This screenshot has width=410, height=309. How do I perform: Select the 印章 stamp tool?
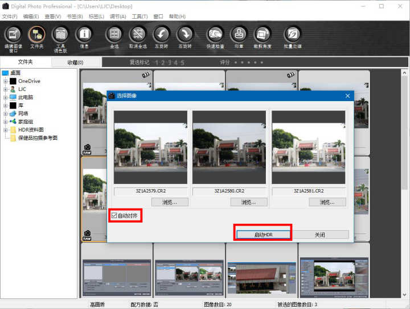pyautogui.click(x=239, y=35)
